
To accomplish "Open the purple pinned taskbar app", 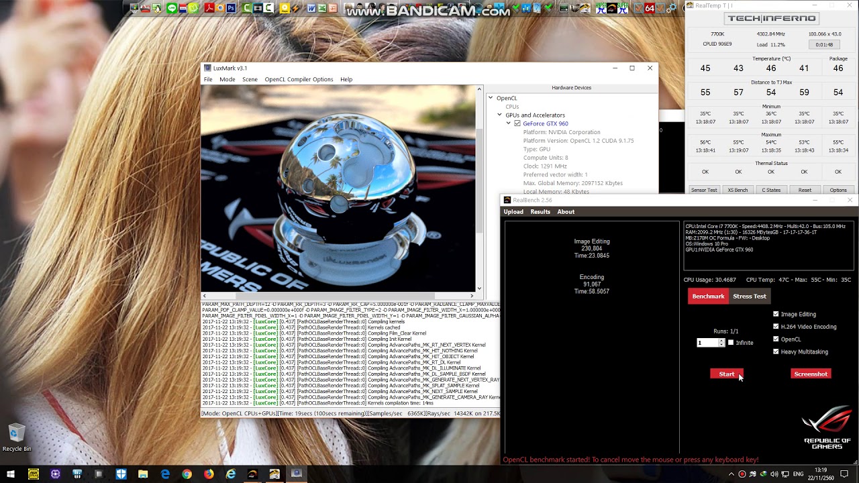I will coord(55,474).
